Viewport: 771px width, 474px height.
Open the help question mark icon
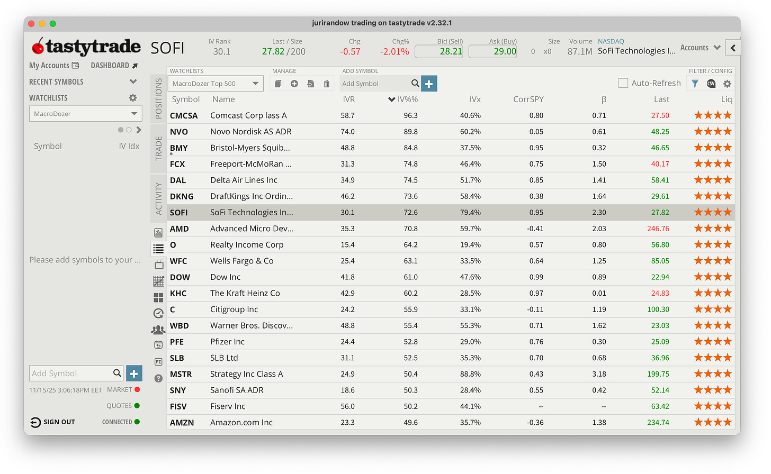[158, 378]
